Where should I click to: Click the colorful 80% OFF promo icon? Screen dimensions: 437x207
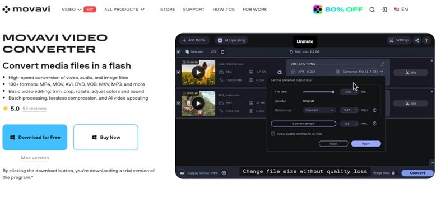318,10
